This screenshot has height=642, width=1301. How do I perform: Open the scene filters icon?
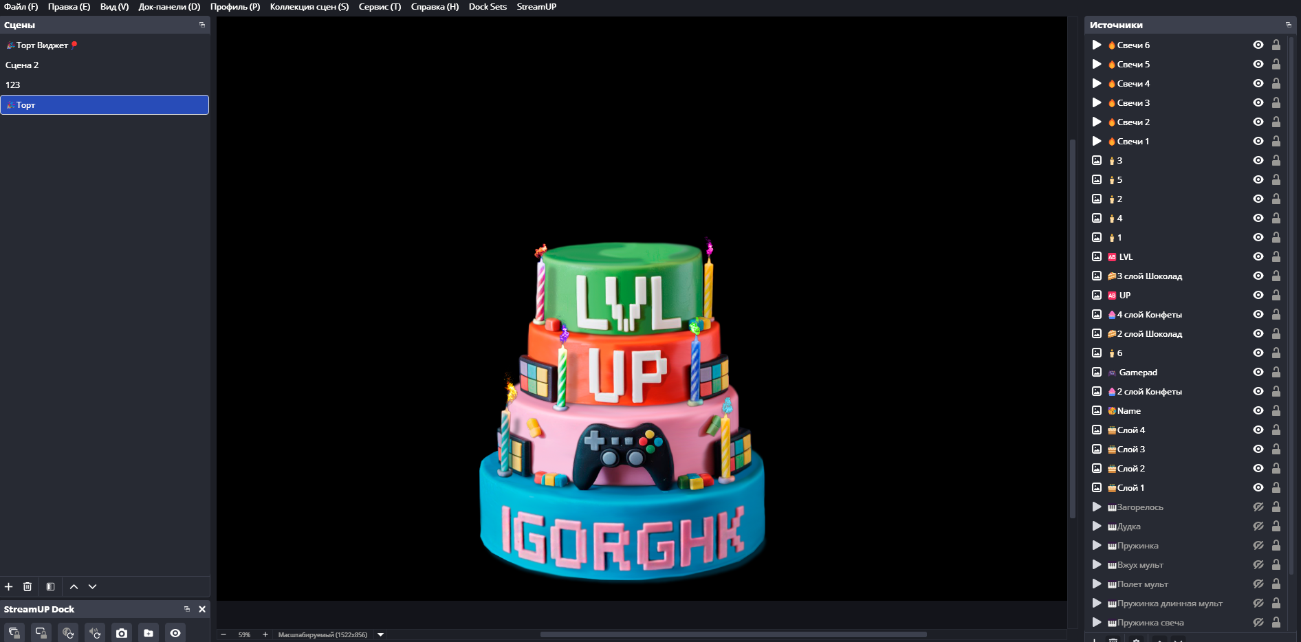coord(50,586)
